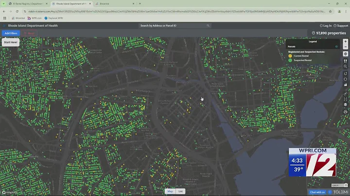Open the Chrome three-dot menu
350x196 pixels.
346,11
